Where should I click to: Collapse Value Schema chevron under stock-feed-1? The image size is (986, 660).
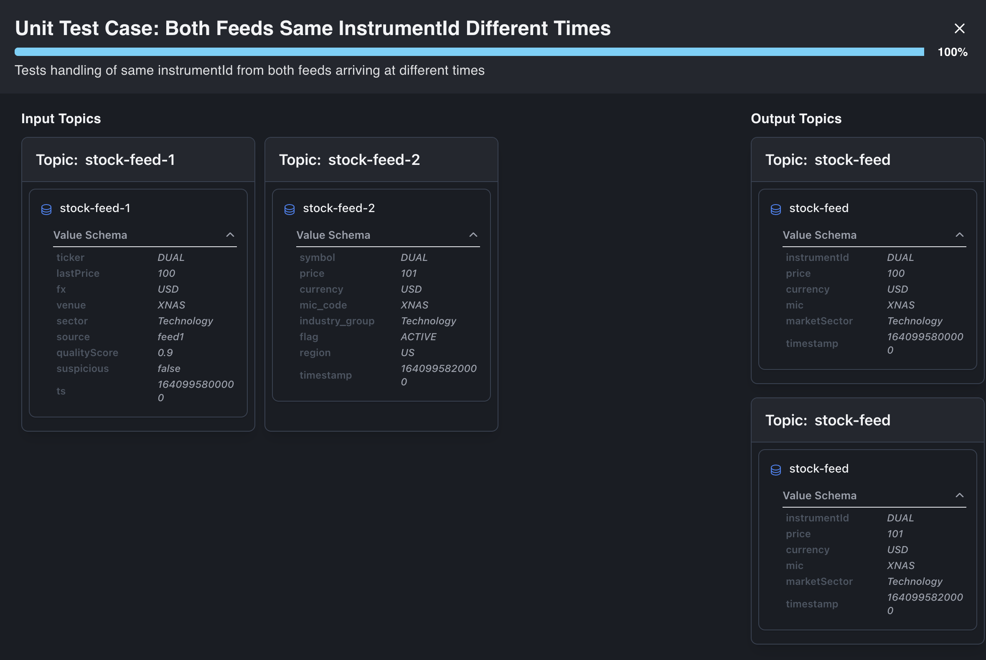230,235
